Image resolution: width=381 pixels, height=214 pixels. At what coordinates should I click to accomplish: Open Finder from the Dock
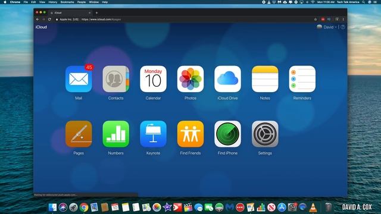[x=52, y=207]
